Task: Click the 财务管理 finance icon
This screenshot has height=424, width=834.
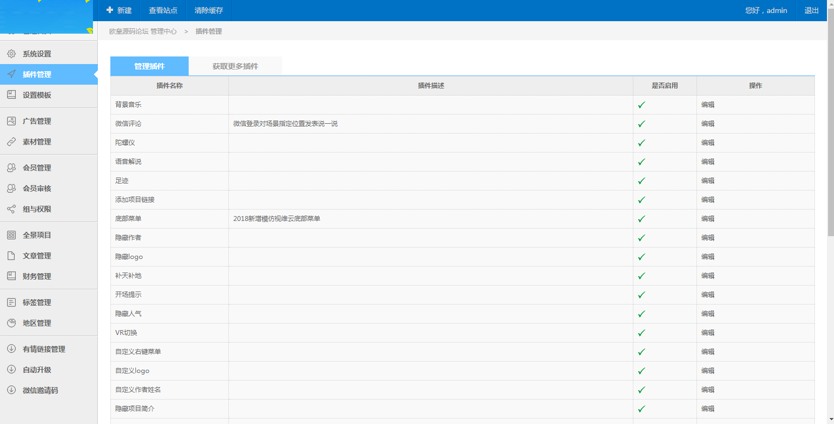Action: (x=11, y=276)
